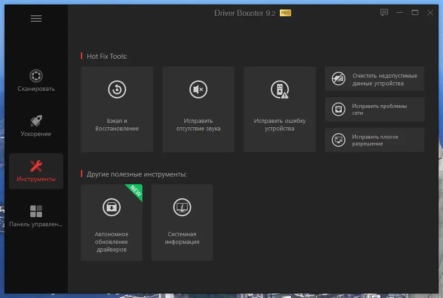Maximize the Driver Booster window
The image size is (443, 298).
(415, 13)
